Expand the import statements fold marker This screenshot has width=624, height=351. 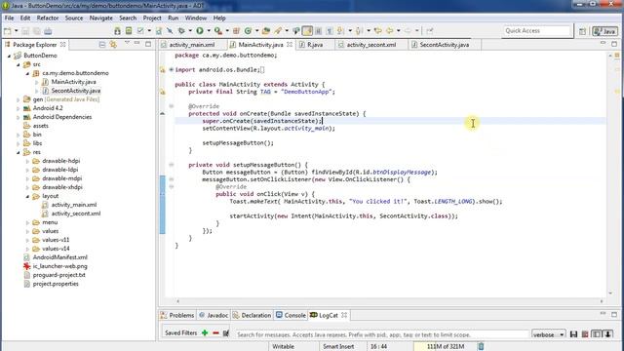[x=172, y=69]
